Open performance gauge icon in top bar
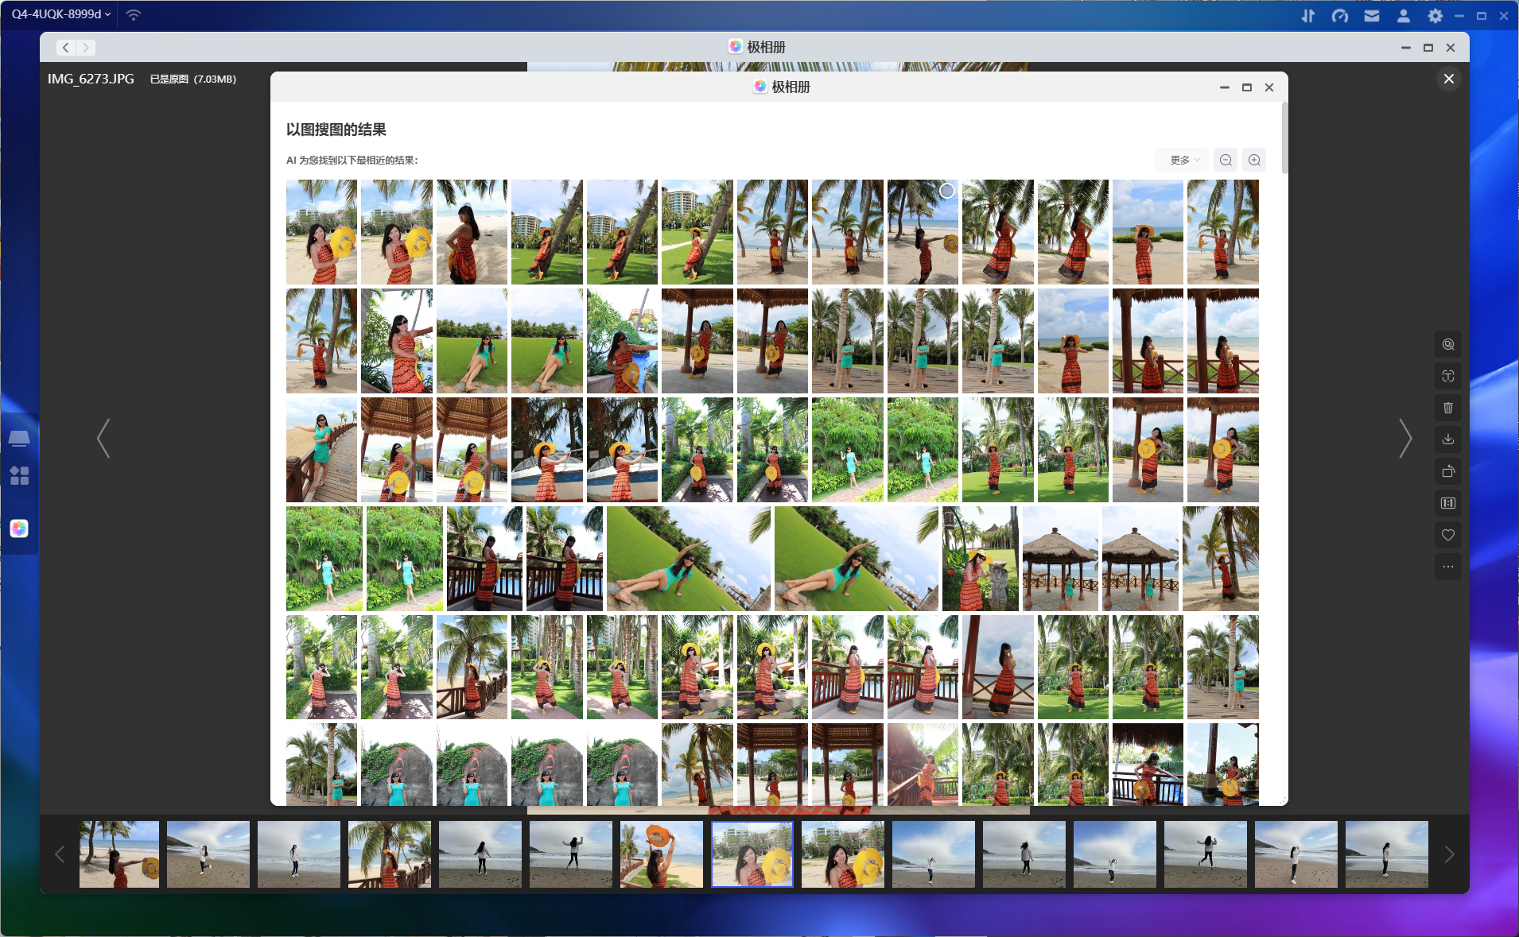 [x=1340, y=15]
